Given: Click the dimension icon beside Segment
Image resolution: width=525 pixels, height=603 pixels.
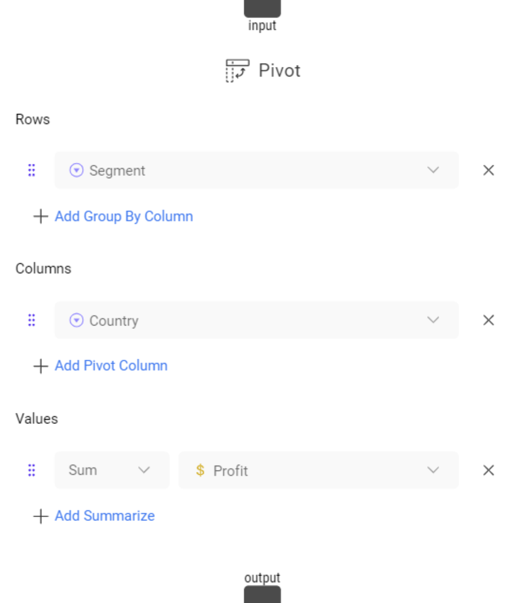Looking at the screenshot, I should tap(76, 170).
